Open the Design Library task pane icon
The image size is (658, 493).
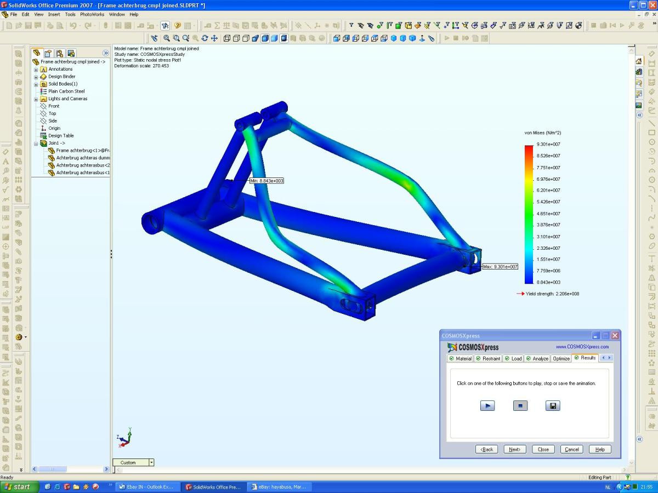pyautogui.click(x=639, y=72)
